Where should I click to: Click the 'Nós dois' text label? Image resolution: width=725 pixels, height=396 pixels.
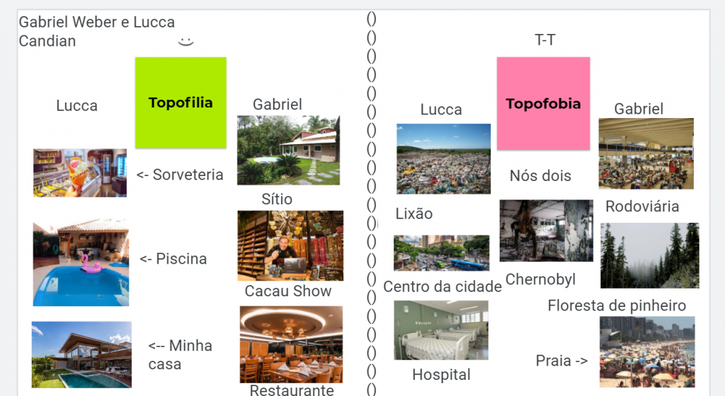coord(540,176)
